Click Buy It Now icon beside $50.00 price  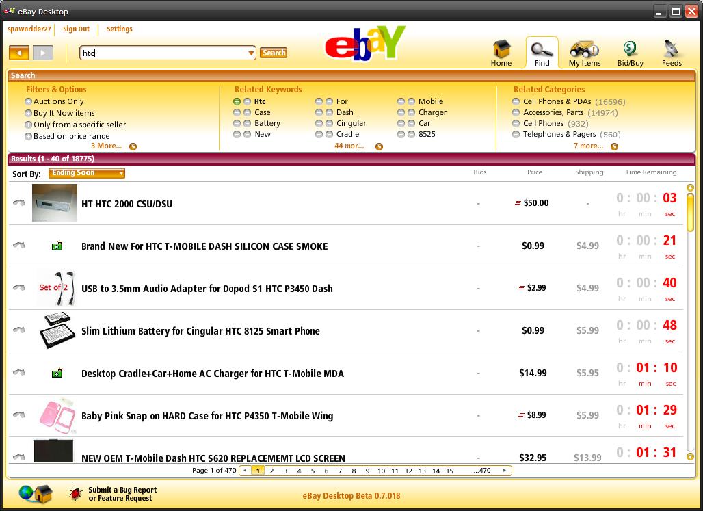click(518, 203)
